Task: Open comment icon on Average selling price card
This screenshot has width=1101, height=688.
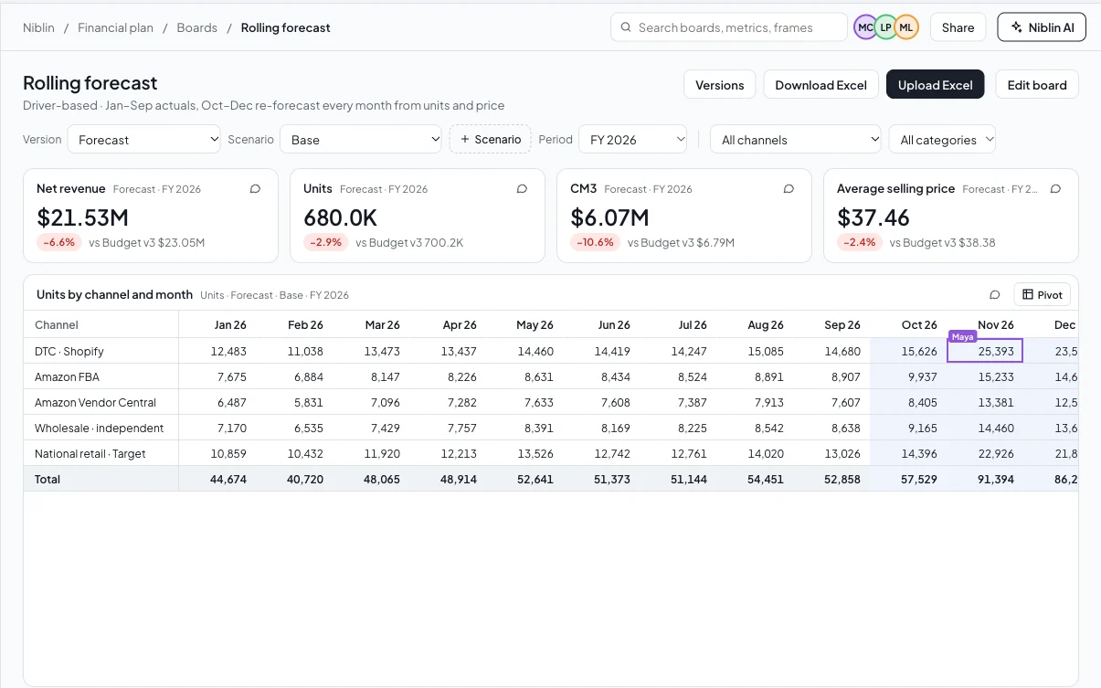Action: click(x=1055, y=189)
